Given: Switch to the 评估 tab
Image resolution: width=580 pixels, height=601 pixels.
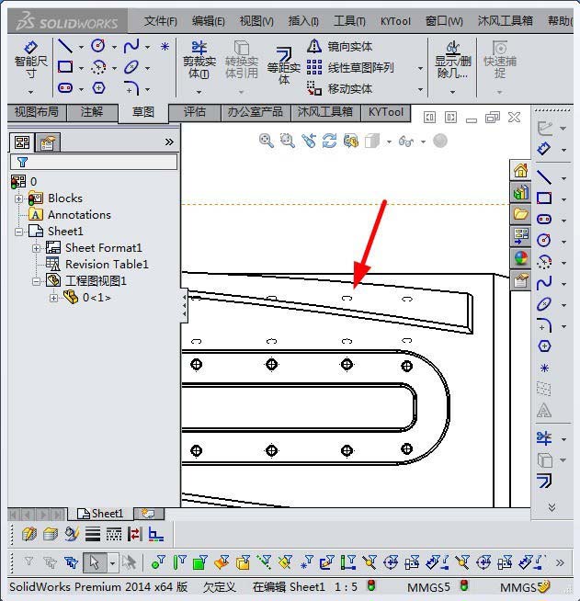Looking at the screenshot, I should tap(194, 112).
